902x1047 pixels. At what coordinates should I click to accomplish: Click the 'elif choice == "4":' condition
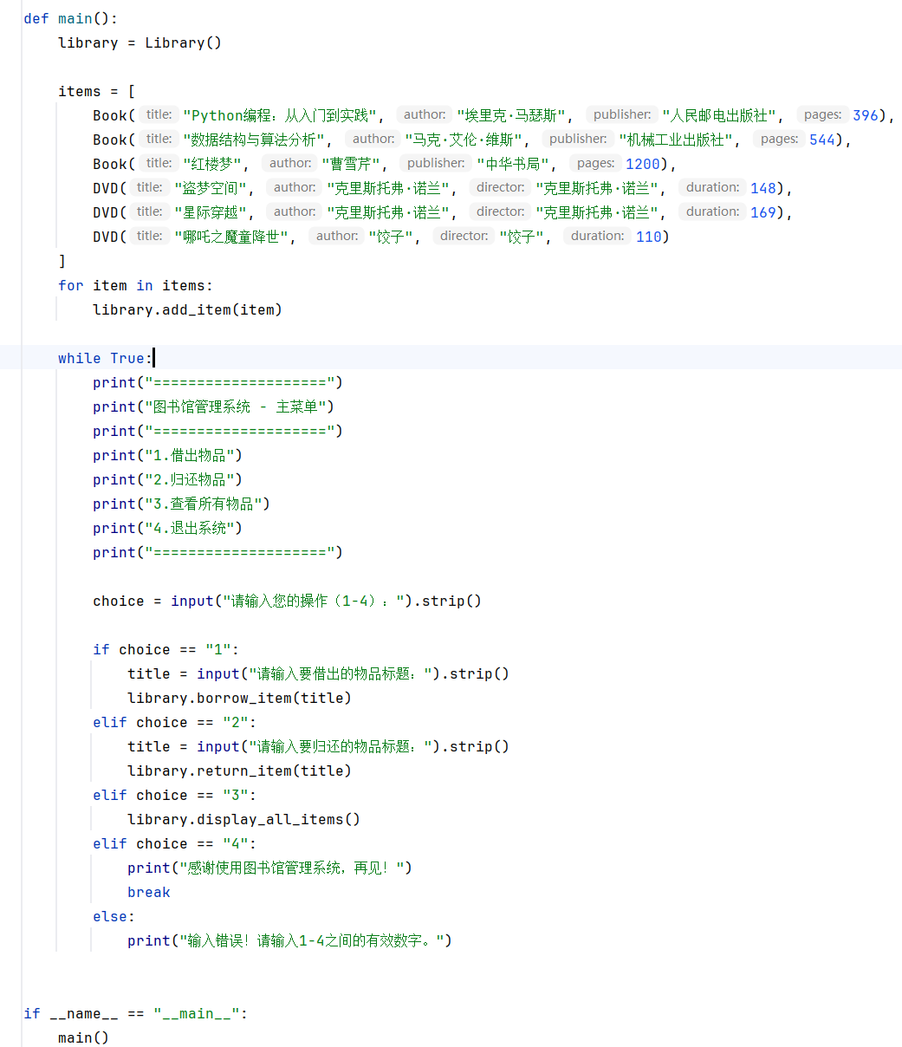coord(175,843)
